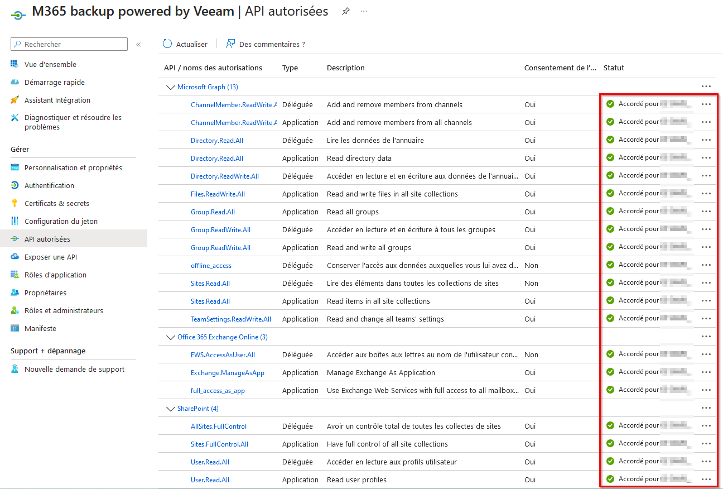Click the Actualiser refresh icon
The image size is (723, 489).
167,44
